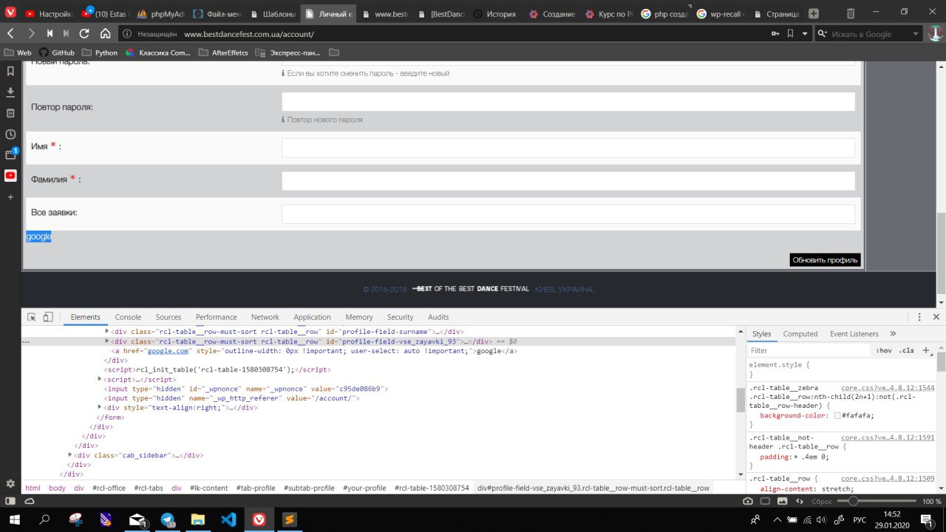946x532 pixels.
Task: Open the Downloads side panel
Action: coord(10,92)
